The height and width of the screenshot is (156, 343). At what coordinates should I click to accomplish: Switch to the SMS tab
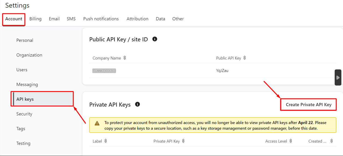pyautogui.click(x=71, y=18)
